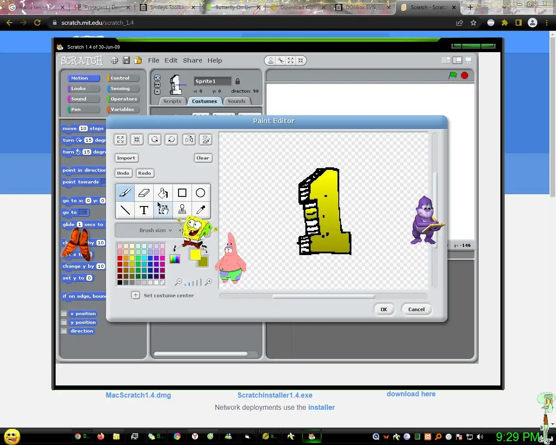Switch to the Scripts tab
The width and height of the screenshot is (556, 445).
[x=172, y=101]
